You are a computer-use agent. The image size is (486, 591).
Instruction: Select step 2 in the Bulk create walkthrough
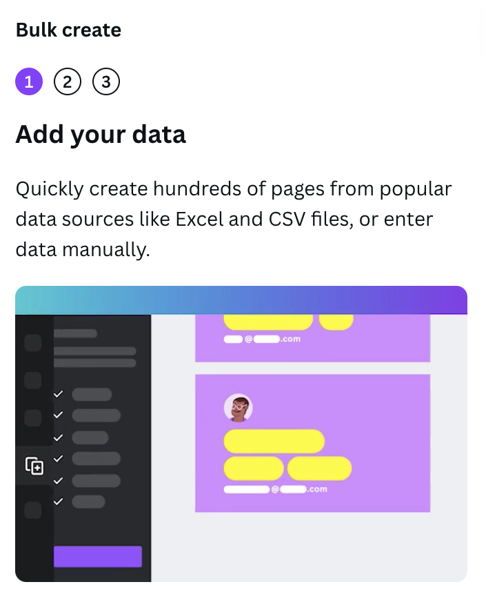[x=68, y=81]
